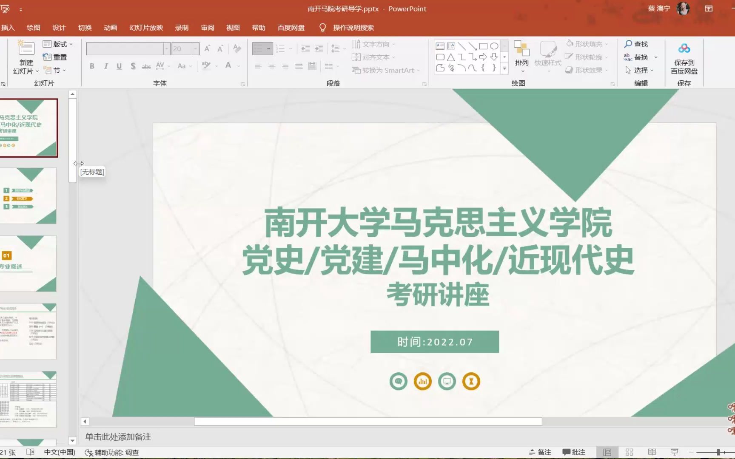Screen dimensions: 735x459
Task: Click the Comments (批注) status bar button
Action: [574, 452]
